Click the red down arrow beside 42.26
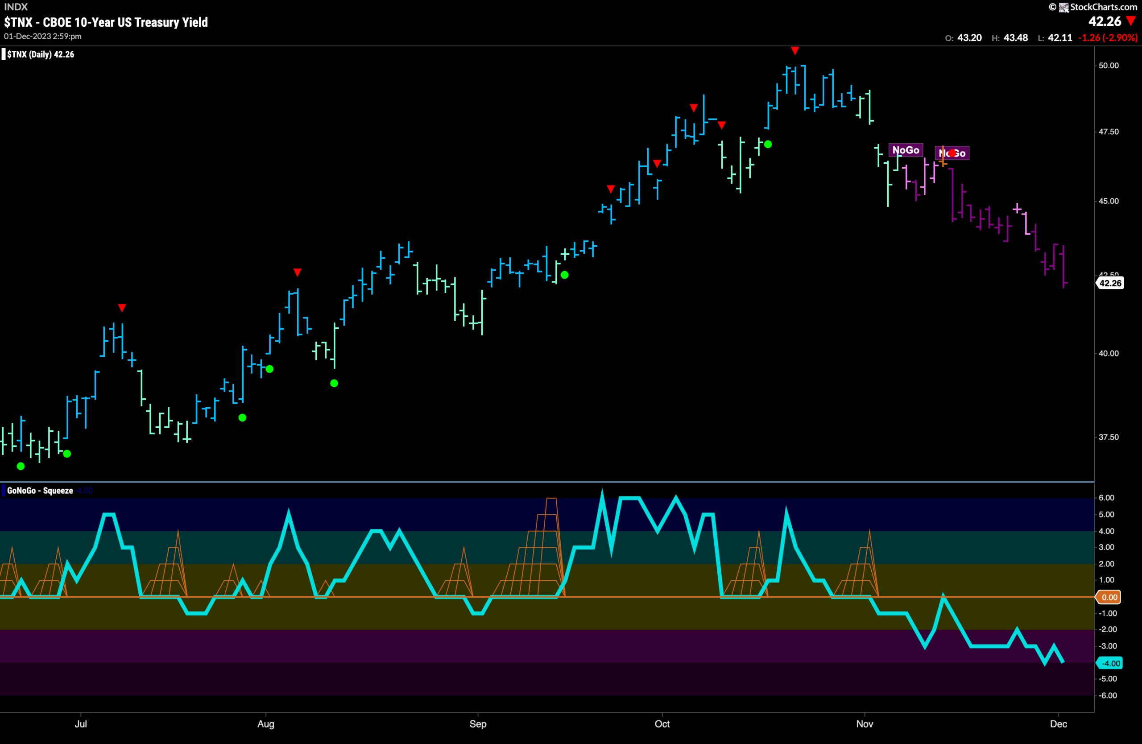Screen dimensions: 1142x744 coord(1131,21)
